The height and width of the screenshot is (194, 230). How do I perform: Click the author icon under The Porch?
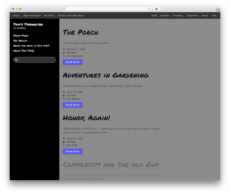tap(64, 52)
